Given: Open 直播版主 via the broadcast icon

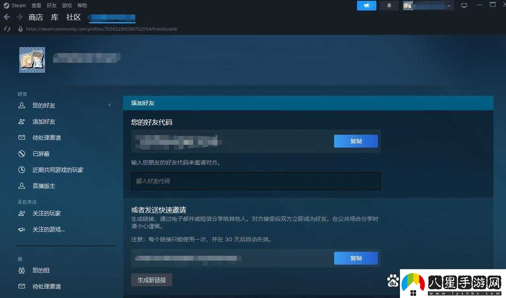Looking at the screenshot, I should pos(22,186).
